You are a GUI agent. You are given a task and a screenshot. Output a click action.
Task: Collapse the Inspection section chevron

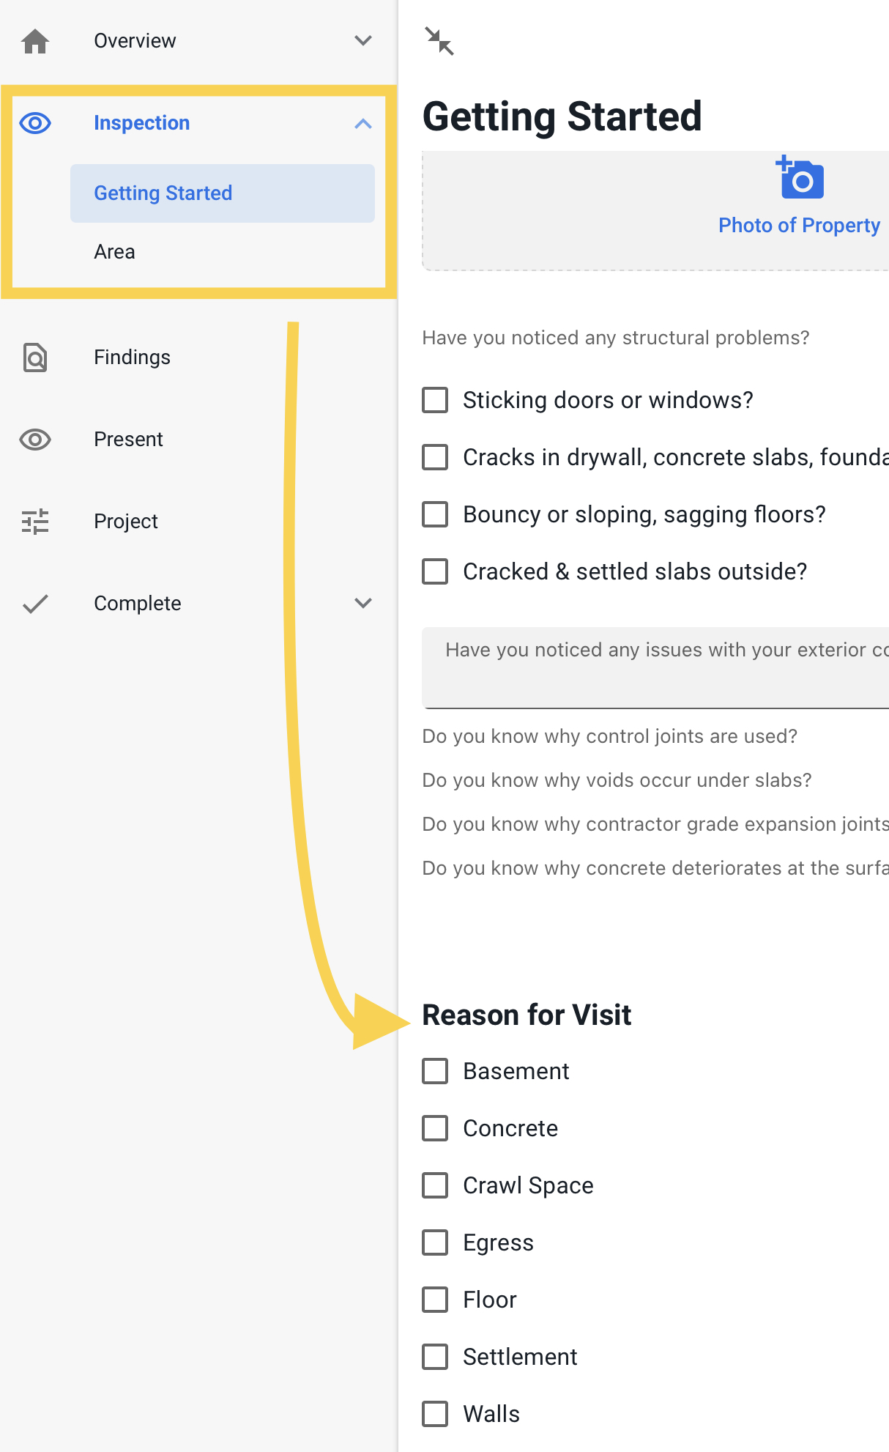[x=363, y=123]
